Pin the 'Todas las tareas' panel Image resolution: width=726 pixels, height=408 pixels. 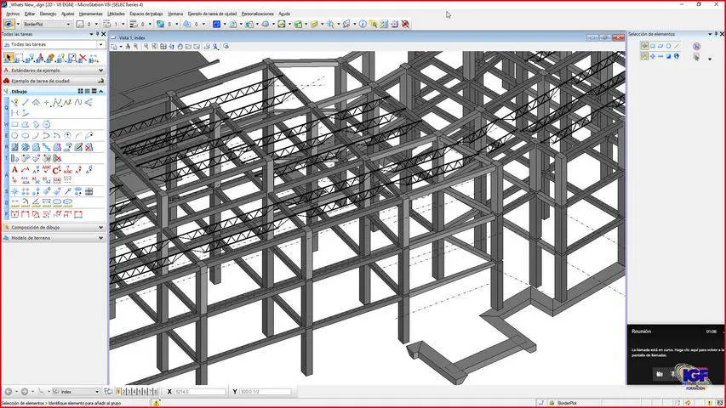coord(97,34)
